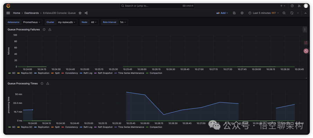The width and height of the screenshot is (313, 138).
Task: Click the share dashboard icon
Action: 86,13
